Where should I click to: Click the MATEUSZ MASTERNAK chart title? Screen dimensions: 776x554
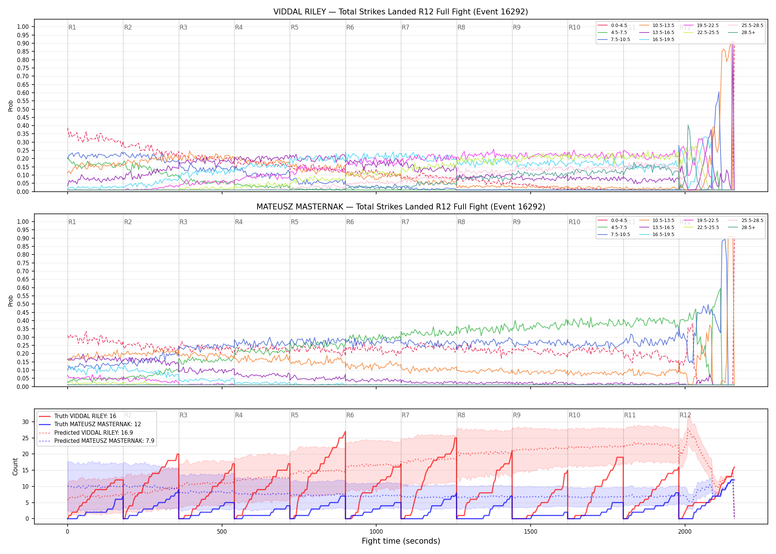[x=401, y=207]
